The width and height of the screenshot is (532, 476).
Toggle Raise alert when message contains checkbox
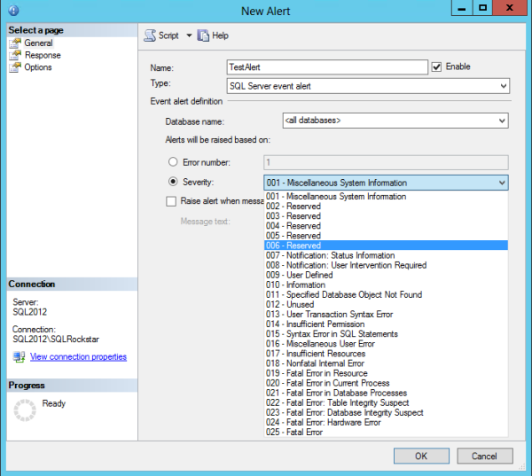coord(171,201)
